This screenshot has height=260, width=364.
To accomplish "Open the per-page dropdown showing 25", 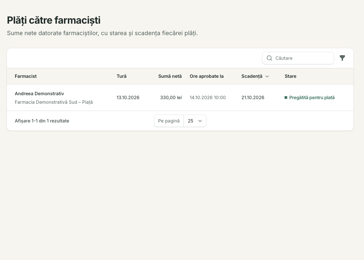I will click(195, 121).
